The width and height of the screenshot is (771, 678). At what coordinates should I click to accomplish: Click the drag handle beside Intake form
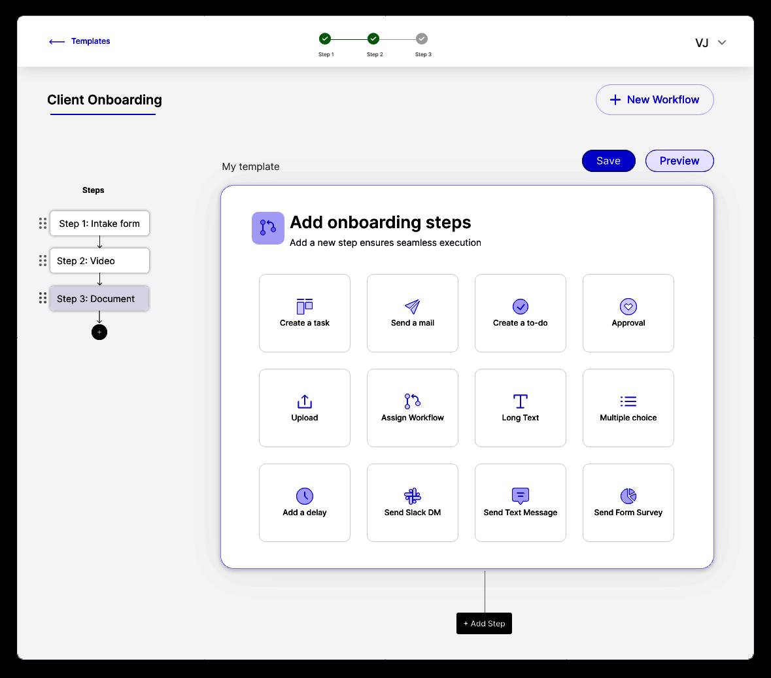(x=43, y=223)
